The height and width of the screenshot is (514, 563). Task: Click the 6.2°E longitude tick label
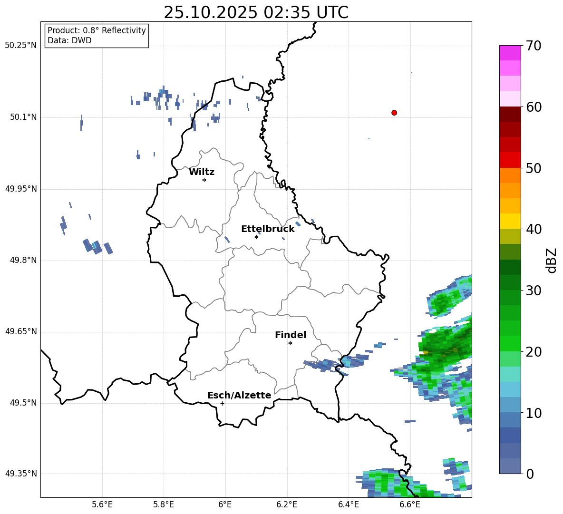[287, 504]
